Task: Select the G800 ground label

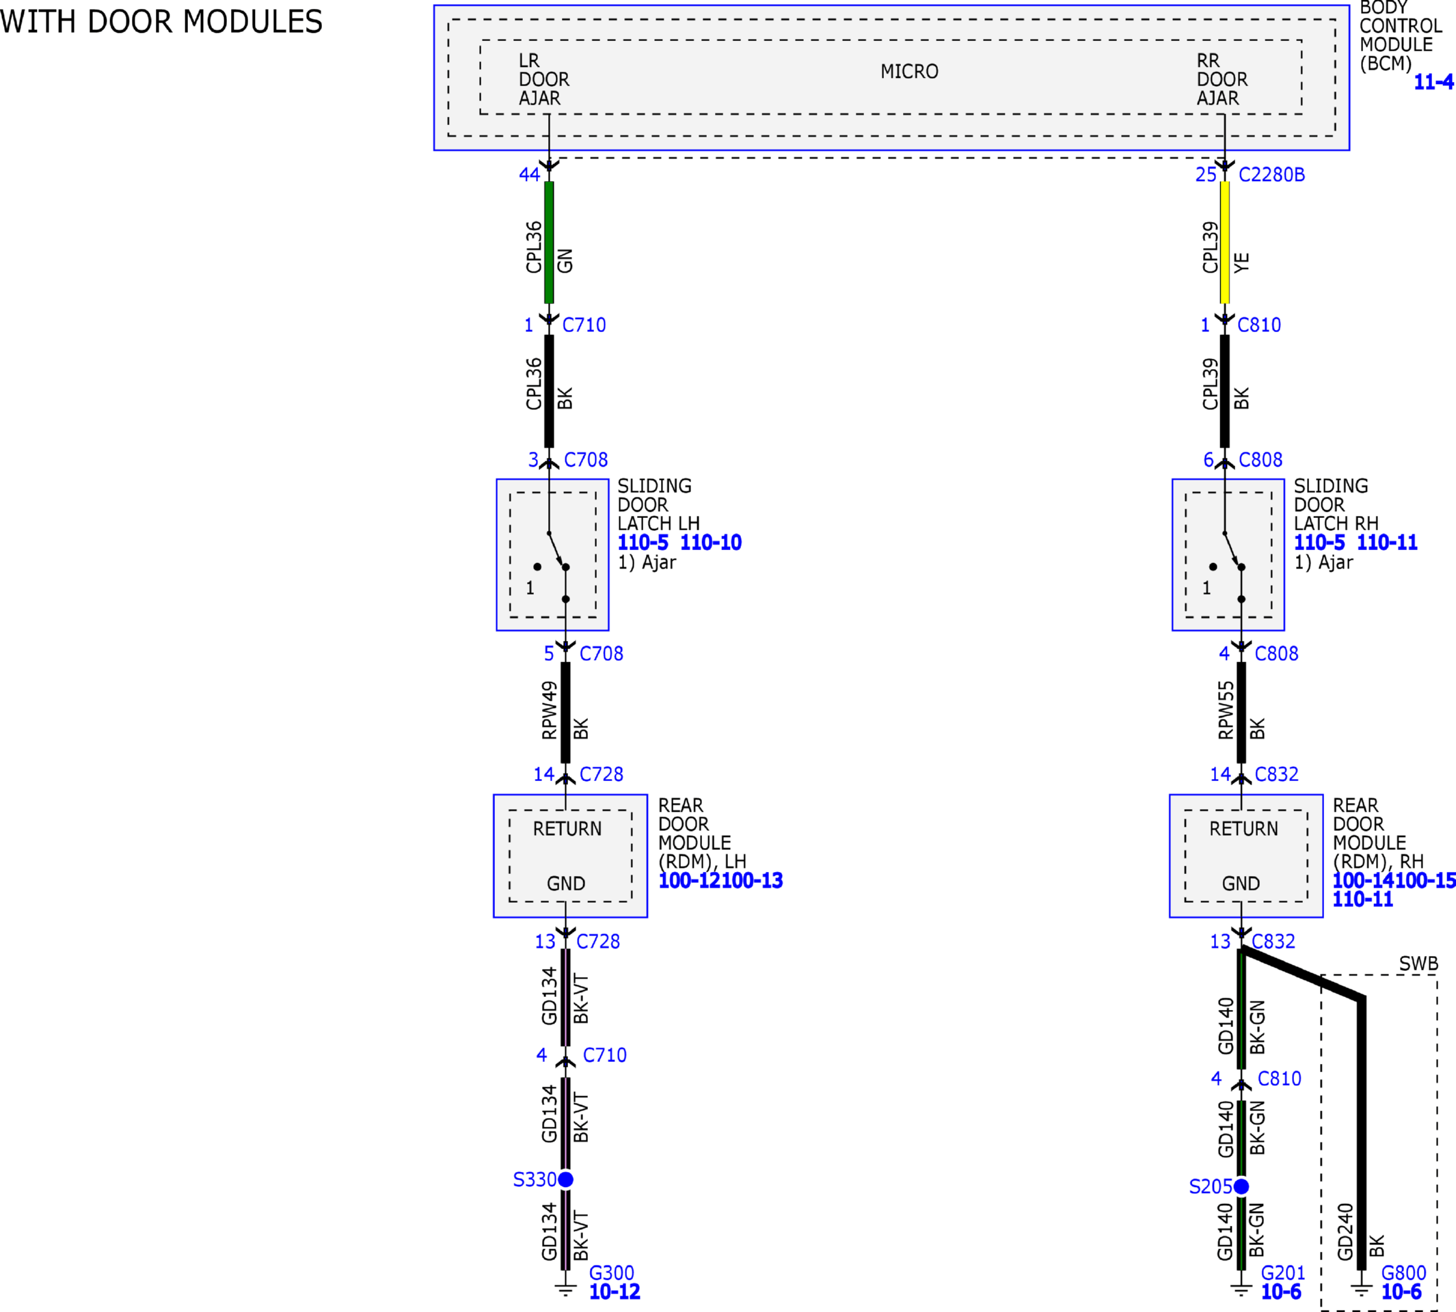Action: [x=1403, y=1273]
